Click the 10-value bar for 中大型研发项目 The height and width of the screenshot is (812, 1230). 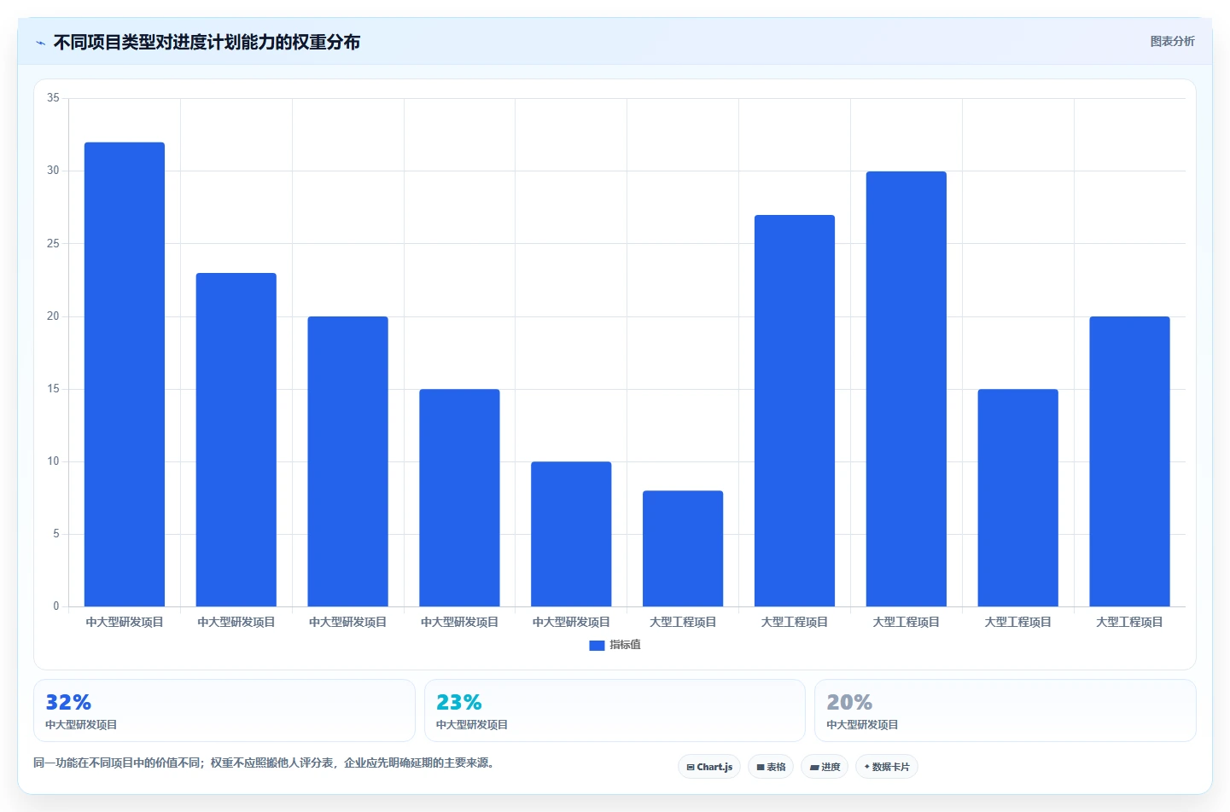[x=571, y=534]
